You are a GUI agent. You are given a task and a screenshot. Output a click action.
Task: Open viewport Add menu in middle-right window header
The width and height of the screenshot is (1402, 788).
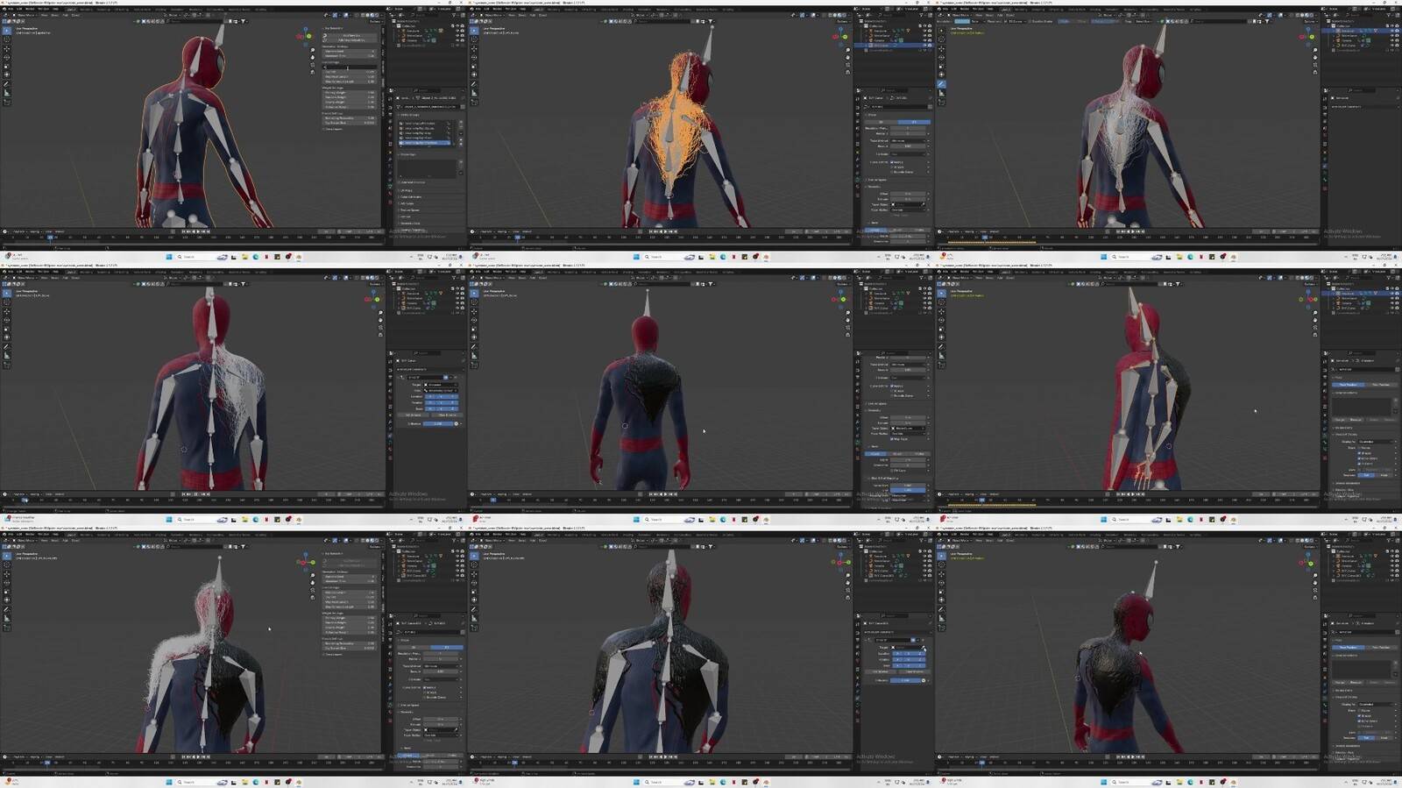coord(1000,277)
